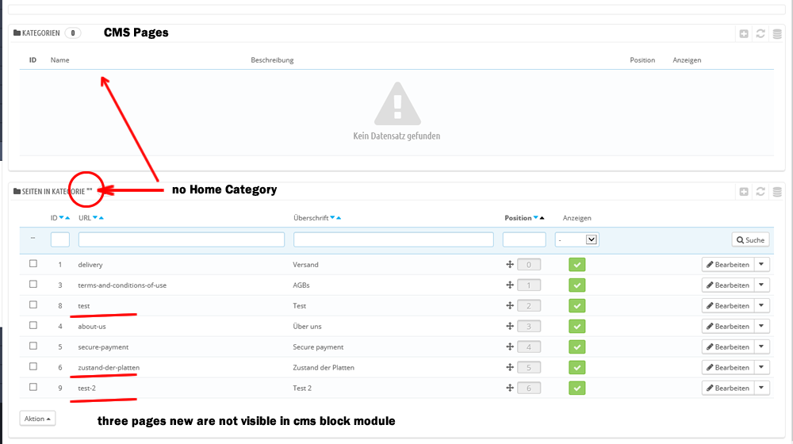Click Suche filter button
This screenshot has height=444, width=793.
(750, 239)
